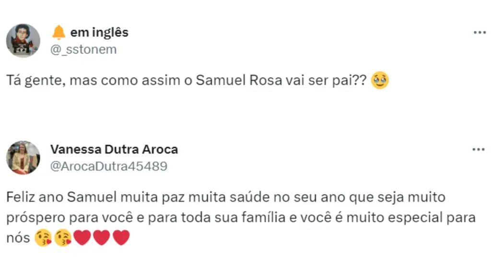Click the last red heart emoji
The height and width of the screenshot is (276, 491).
[x=121, y=238]
